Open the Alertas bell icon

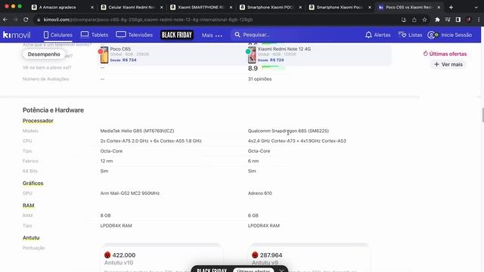pyautogui.click(x=368, y=35)
